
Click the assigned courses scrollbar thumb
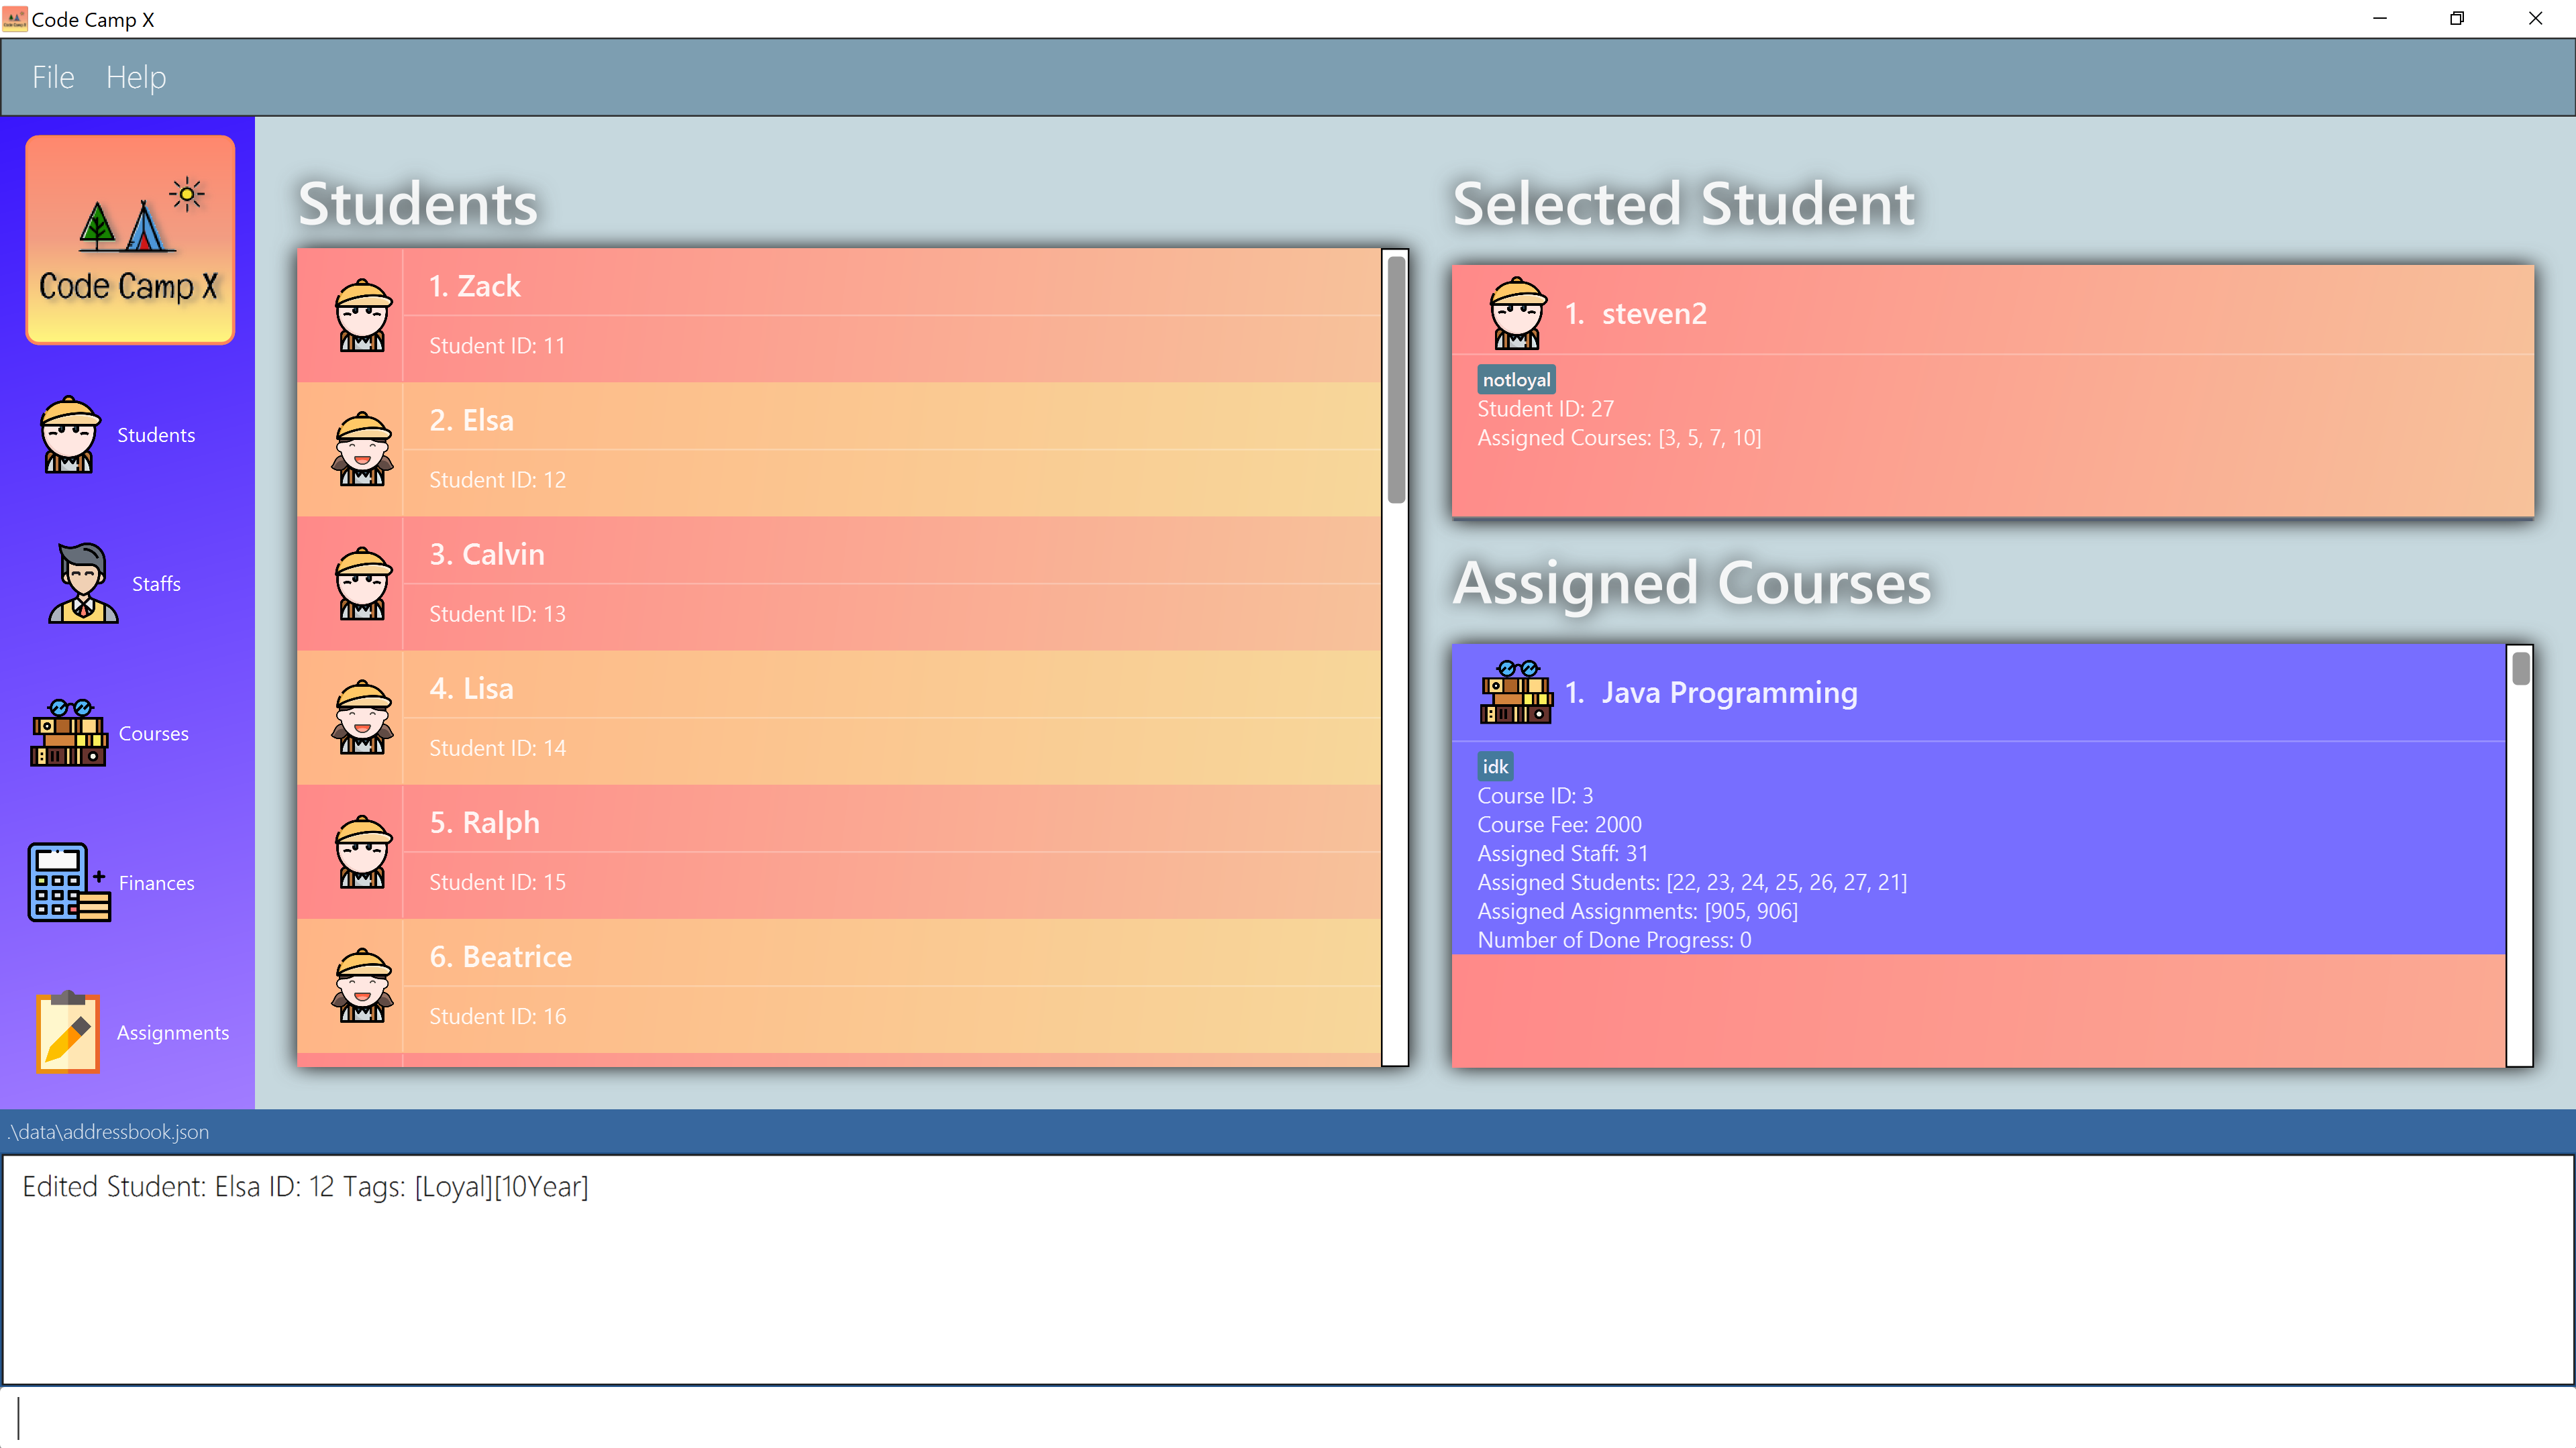[2520, 667]
